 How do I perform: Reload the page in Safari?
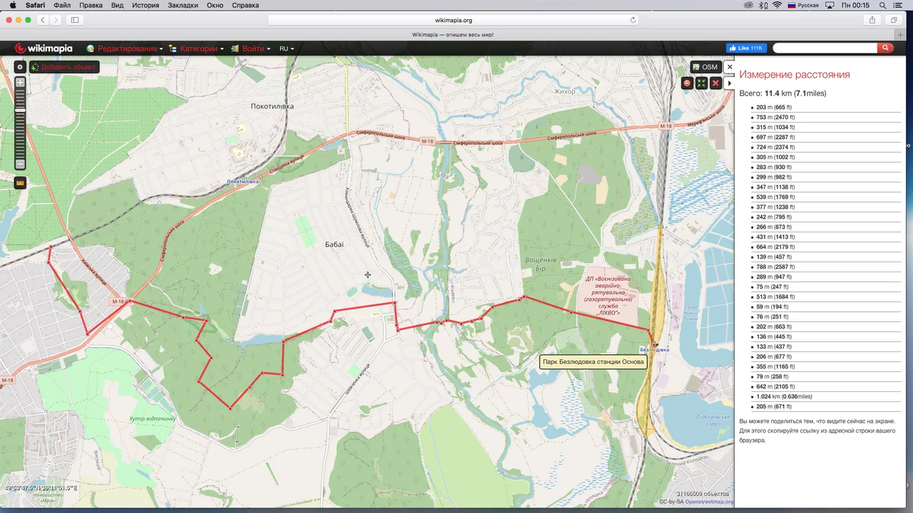633,20
